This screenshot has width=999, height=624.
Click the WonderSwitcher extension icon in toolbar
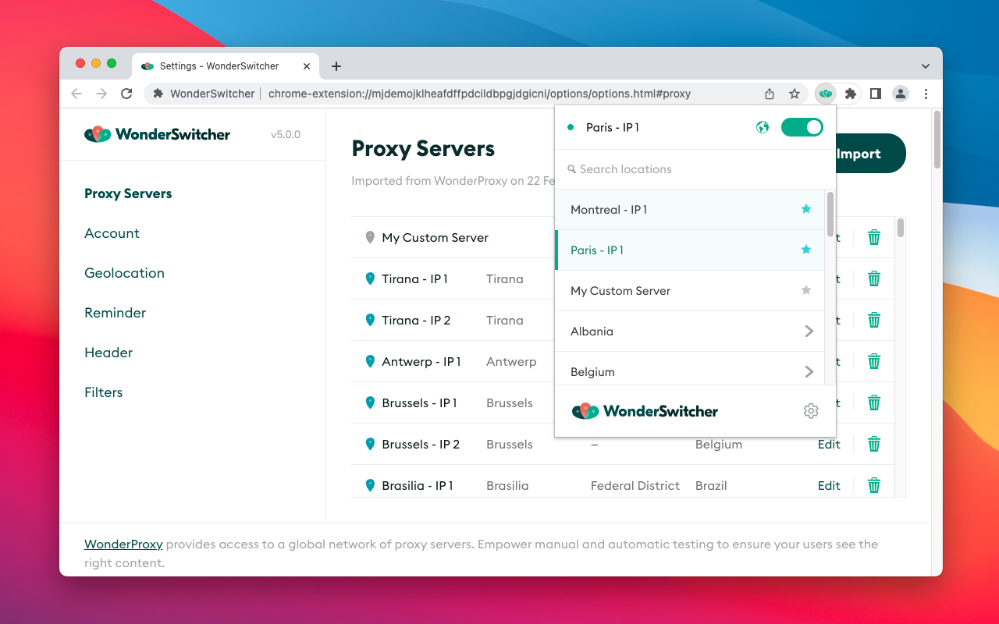pyautogui.click(x=826, y=94)
